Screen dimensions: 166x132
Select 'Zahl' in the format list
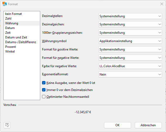(8, 19)
